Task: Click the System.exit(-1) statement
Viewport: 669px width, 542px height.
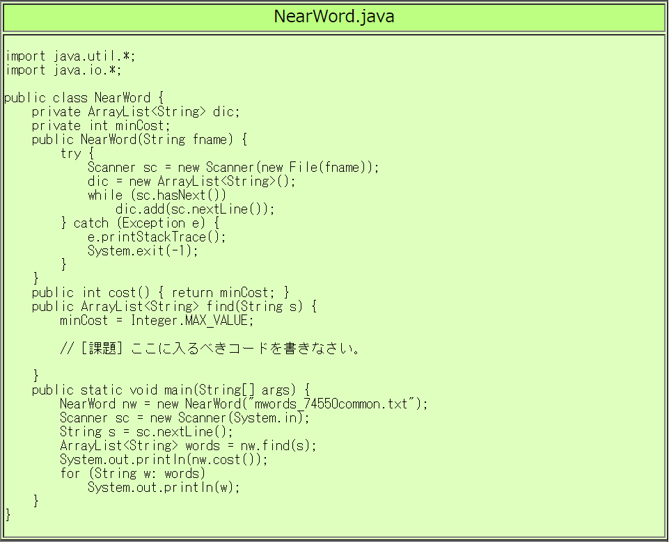Action: point(143,251)
